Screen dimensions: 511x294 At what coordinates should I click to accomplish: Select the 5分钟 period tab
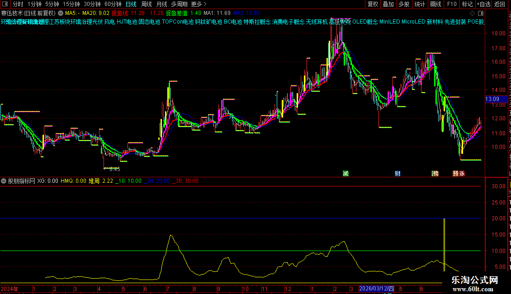pos(52,4)
